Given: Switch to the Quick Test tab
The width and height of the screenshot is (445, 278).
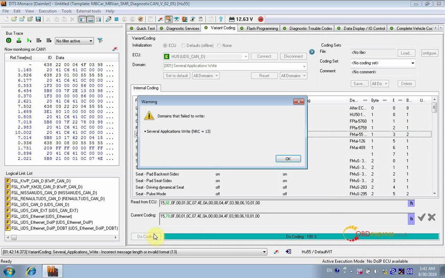Looking at the screenshot, I should [142, 28].
